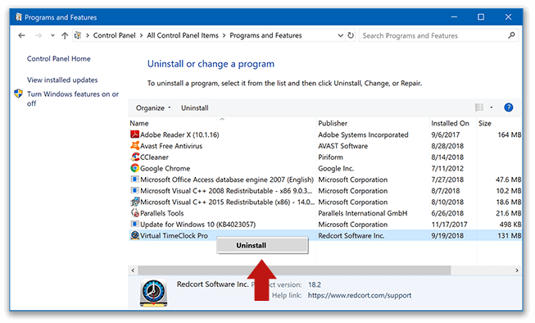Minimize the Programs and Features window
Screen dimensions: 535x323
coord(454,17)
